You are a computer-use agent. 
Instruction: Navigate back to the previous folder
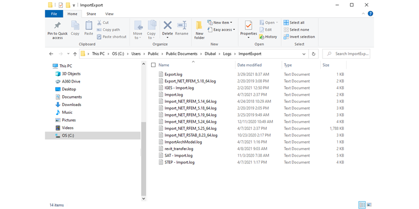51,54
